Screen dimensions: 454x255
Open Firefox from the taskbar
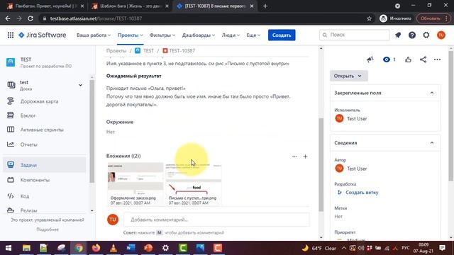click(96, 248)
